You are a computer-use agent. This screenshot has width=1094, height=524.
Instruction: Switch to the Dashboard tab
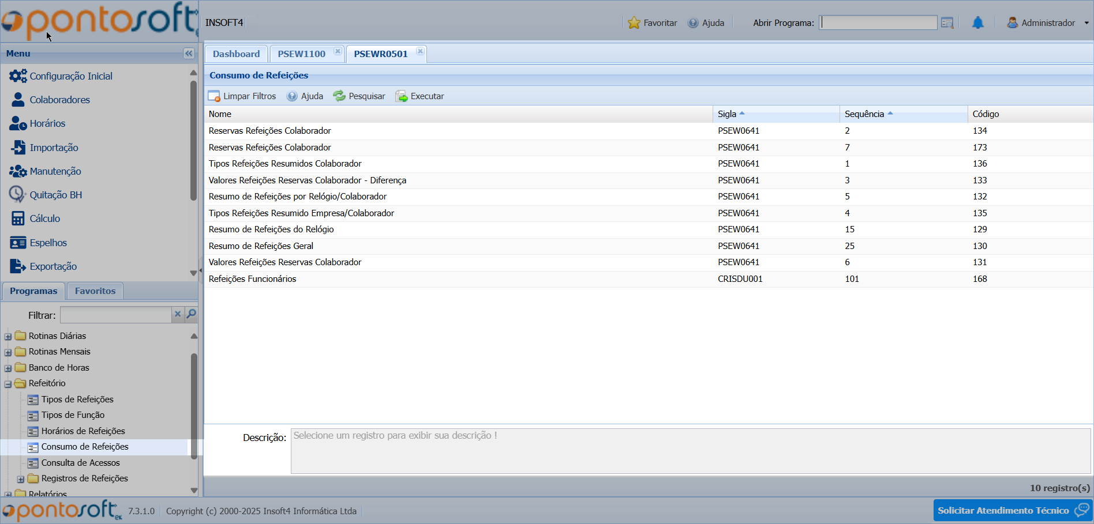(236, 54)
